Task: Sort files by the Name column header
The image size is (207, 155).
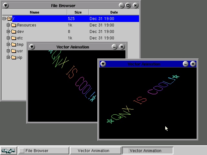Action: tap(34, 12)
